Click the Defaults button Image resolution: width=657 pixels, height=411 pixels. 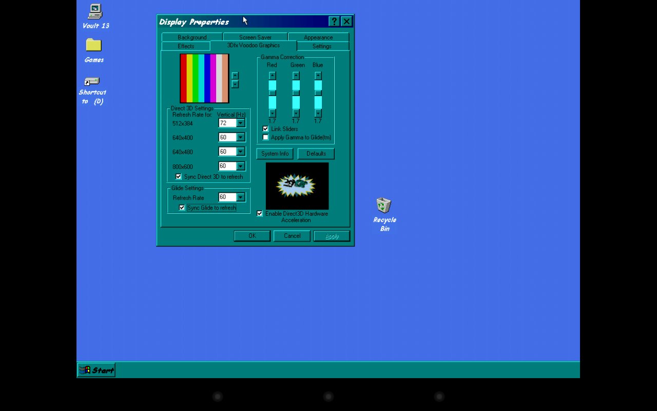tap(316, 153)
